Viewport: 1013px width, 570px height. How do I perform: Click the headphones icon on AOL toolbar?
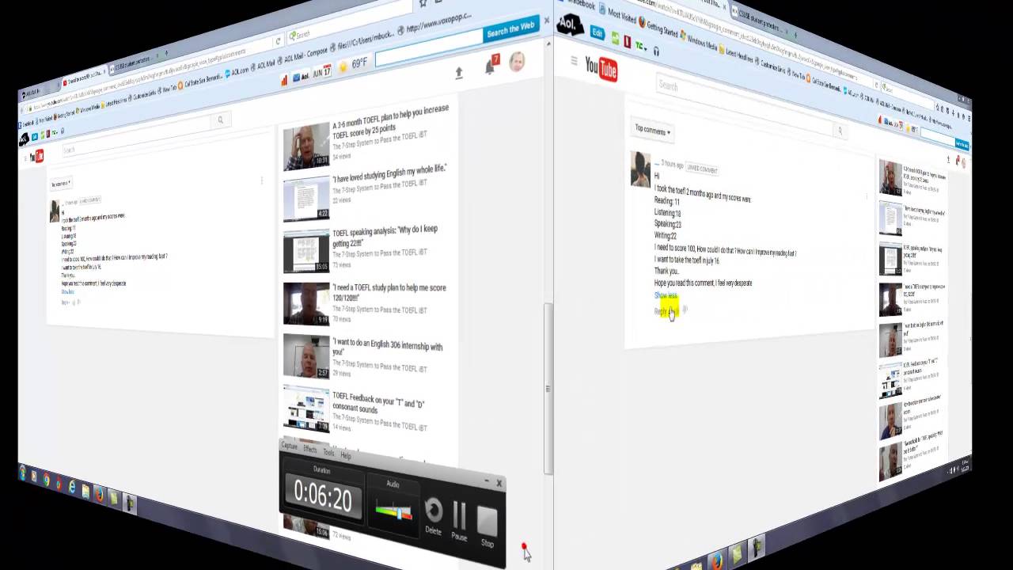pos(656,51)
